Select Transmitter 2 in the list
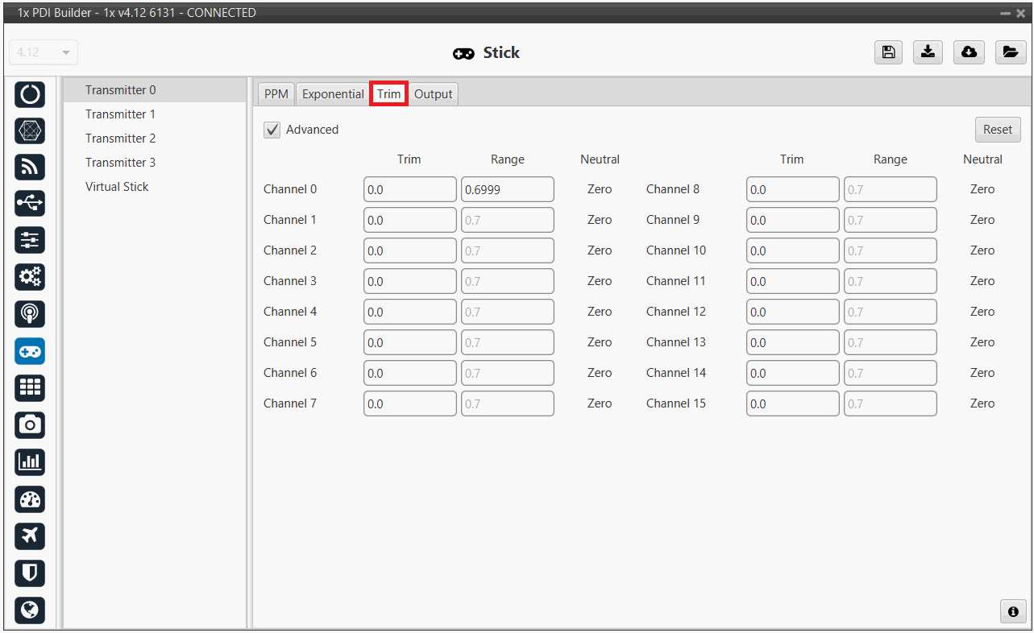The height and width of the screenshot is (633, 1034). (x=121, y=139)
